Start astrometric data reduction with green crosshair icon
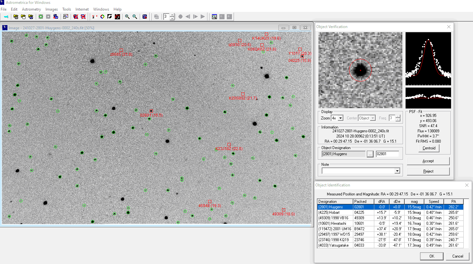 tap(41, 17)
